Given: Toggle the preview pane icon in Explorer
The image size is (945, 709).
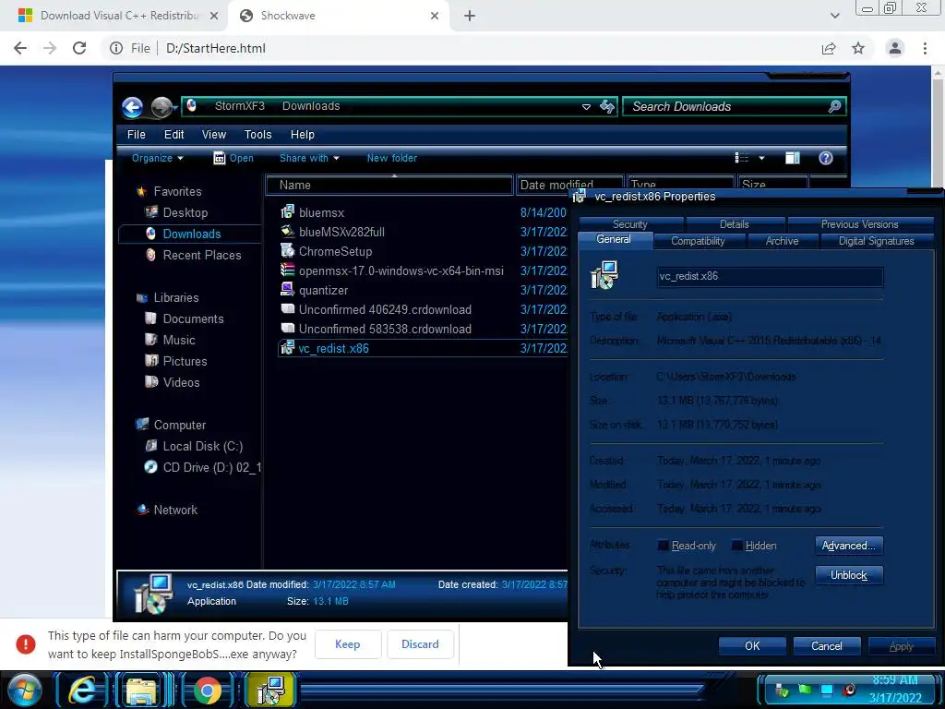Looking at the screenshot, I should (793, 158).
